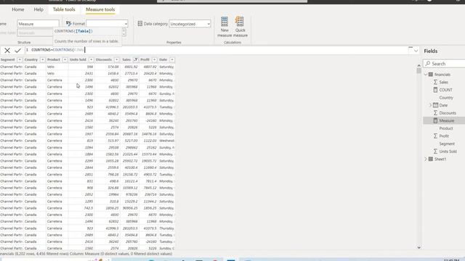This screenshot has height=261, width=465.
Task: Click the Fields Search box
Action: (x=444, y=64)
